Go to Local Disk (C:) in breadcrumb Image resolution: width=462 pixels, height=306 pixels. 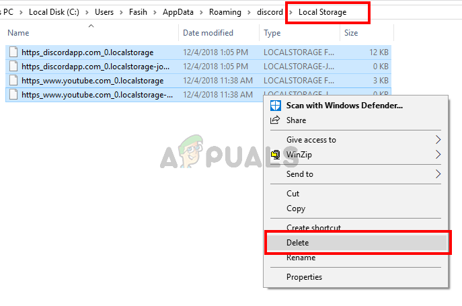tap(54, 12)
